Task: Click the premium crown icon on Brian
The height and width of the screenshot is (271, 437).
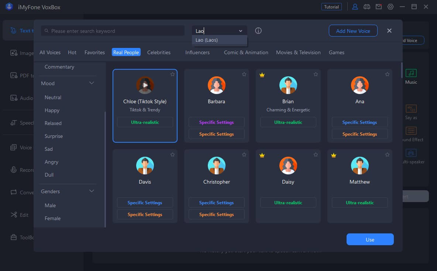Action: [x=262, y=75]
